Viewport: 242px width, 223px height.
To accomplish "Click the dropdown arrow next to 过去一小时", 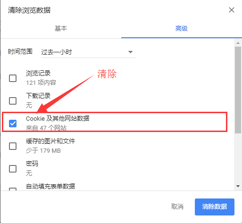I will tap(130, 52).
